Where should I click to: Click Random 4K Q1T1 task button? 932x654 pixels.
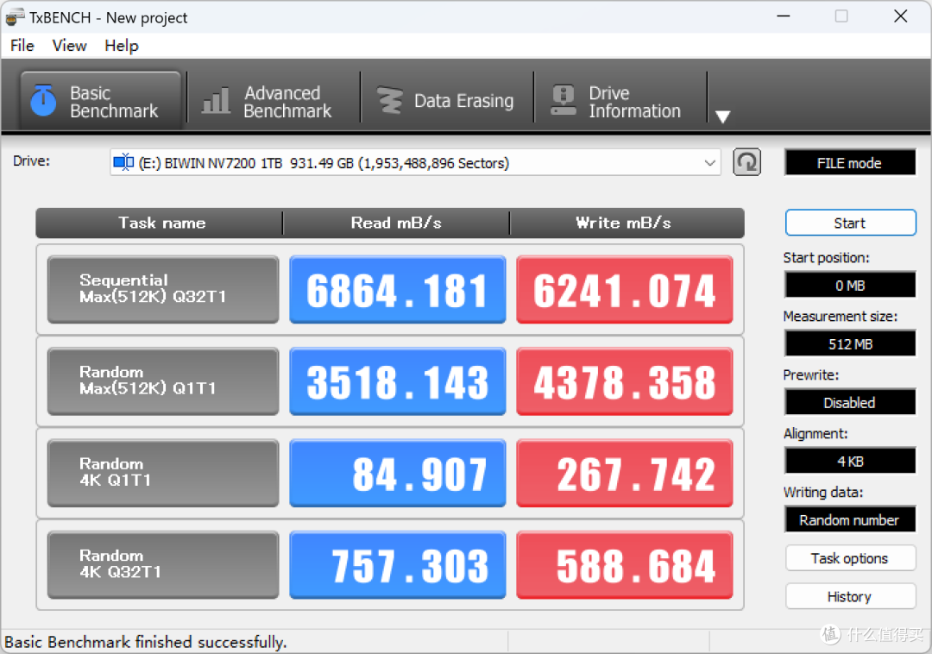click(163, 473)
